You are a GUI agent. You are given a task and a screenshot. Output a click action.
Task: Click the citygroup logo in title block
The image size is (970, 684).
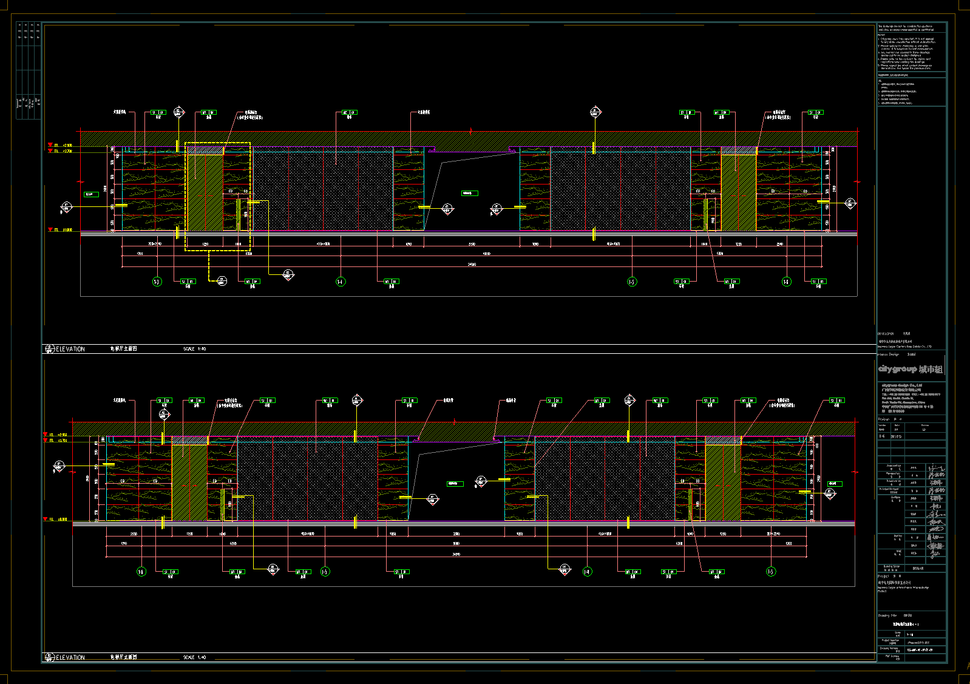(x=910, y=369)
